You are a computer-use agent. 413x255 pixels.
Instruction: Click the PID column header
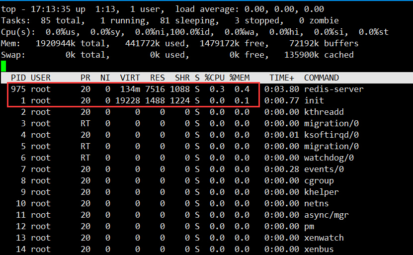pos(18,78)
